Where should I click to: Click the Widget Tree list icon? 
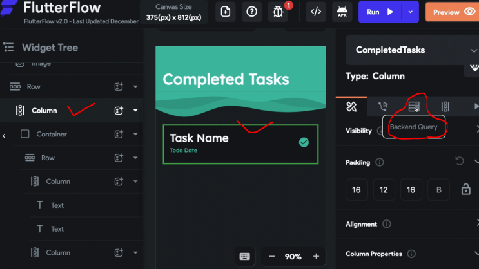(8, 47)
